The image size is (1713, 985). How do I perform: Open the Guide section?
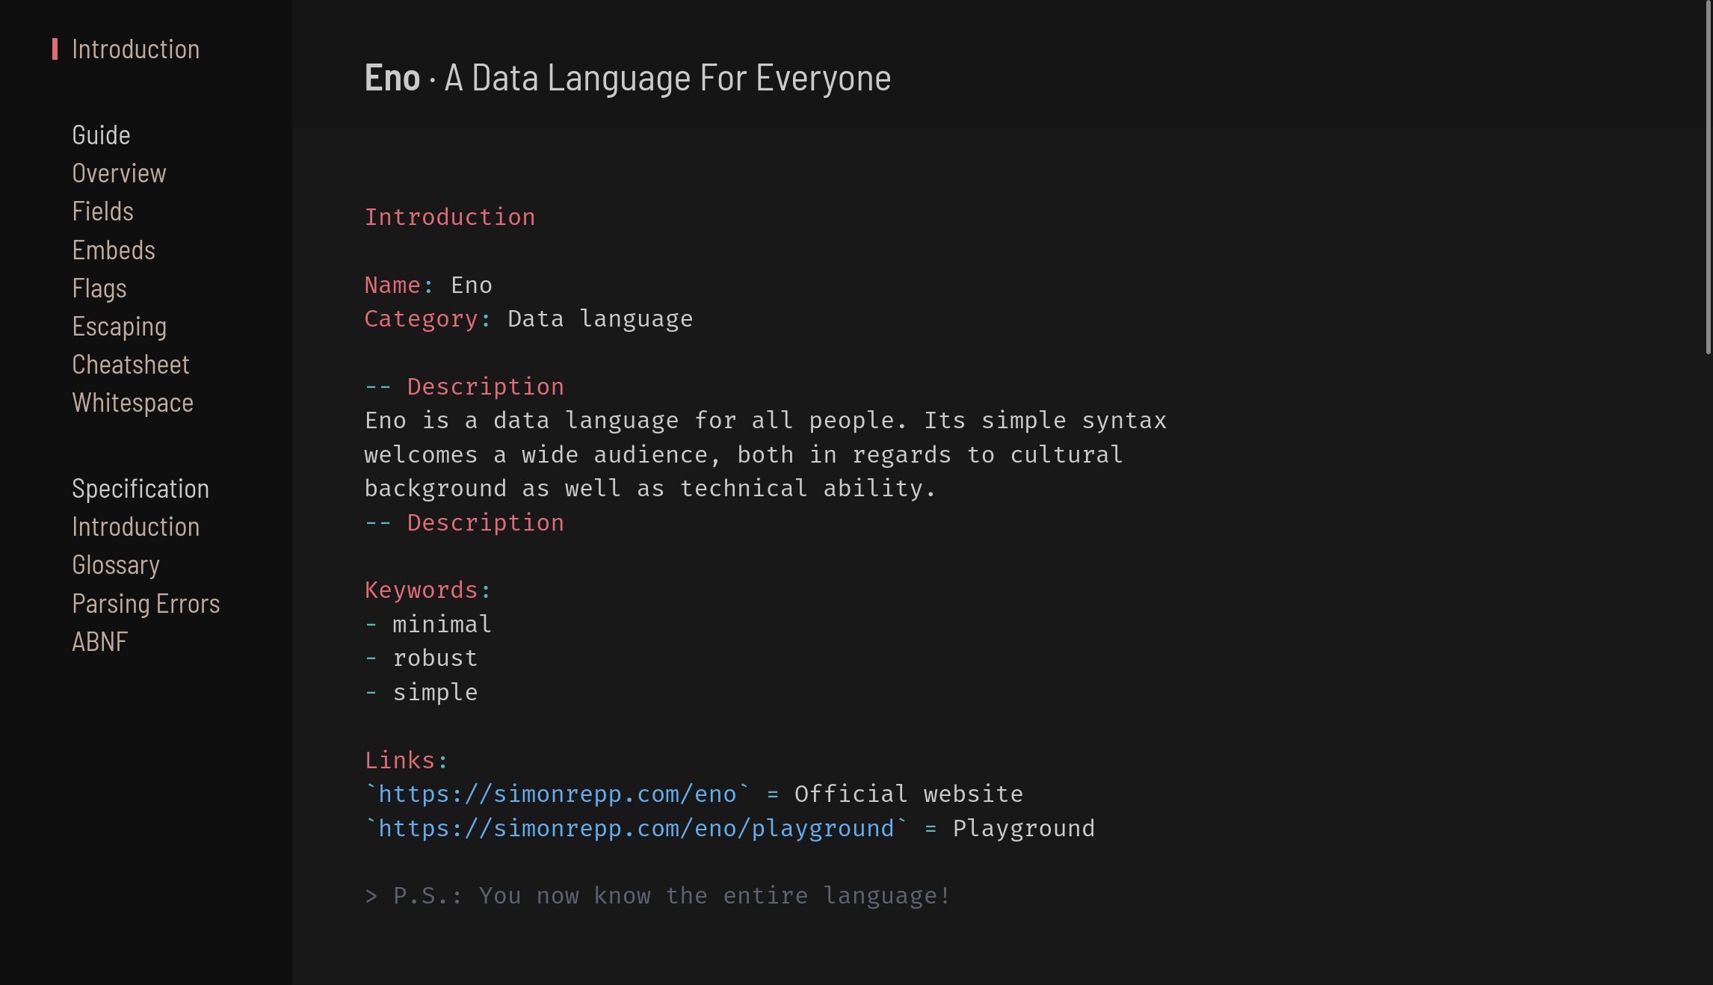(x=101, y=135)
